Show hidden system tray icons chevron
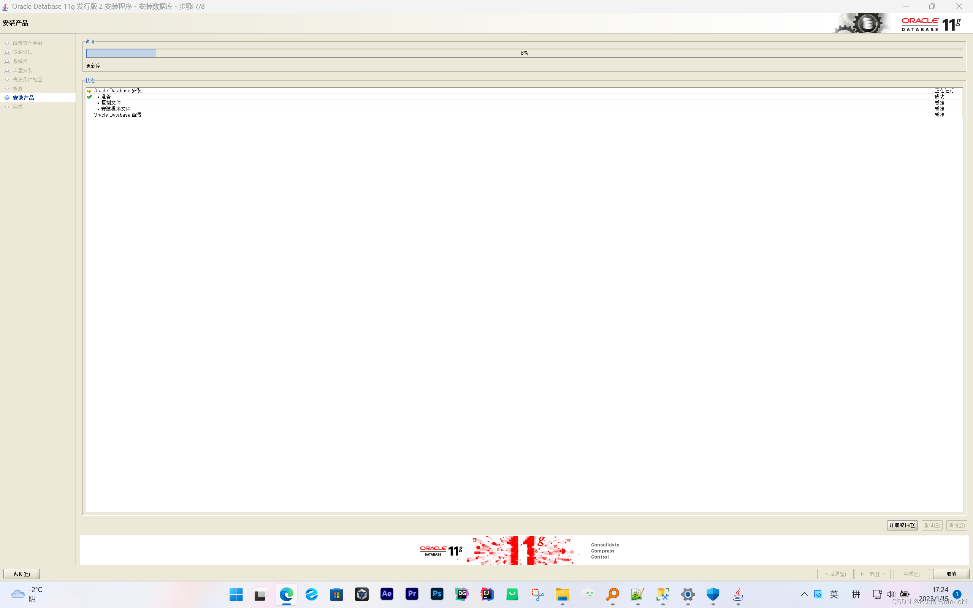The height and width of the screenshot is (608, 973). tap(805, 594)
